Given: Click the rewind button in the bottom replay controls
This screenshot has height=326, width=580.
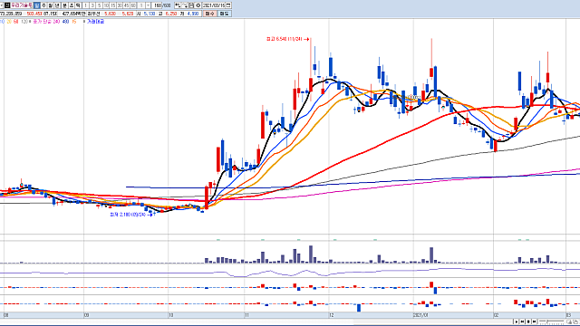Looking at the screenshot, I should coord(522,322).
